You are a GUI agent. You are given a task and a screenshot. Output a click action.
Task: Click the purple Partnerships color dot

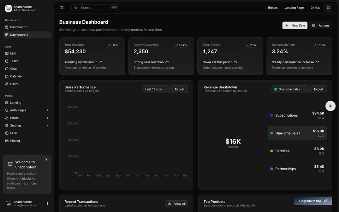click(x=272, y=169)
